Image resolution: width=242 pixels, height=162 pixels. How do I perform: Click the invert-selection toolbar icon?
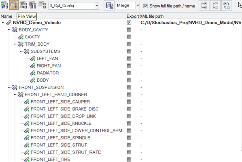[227, 6]
